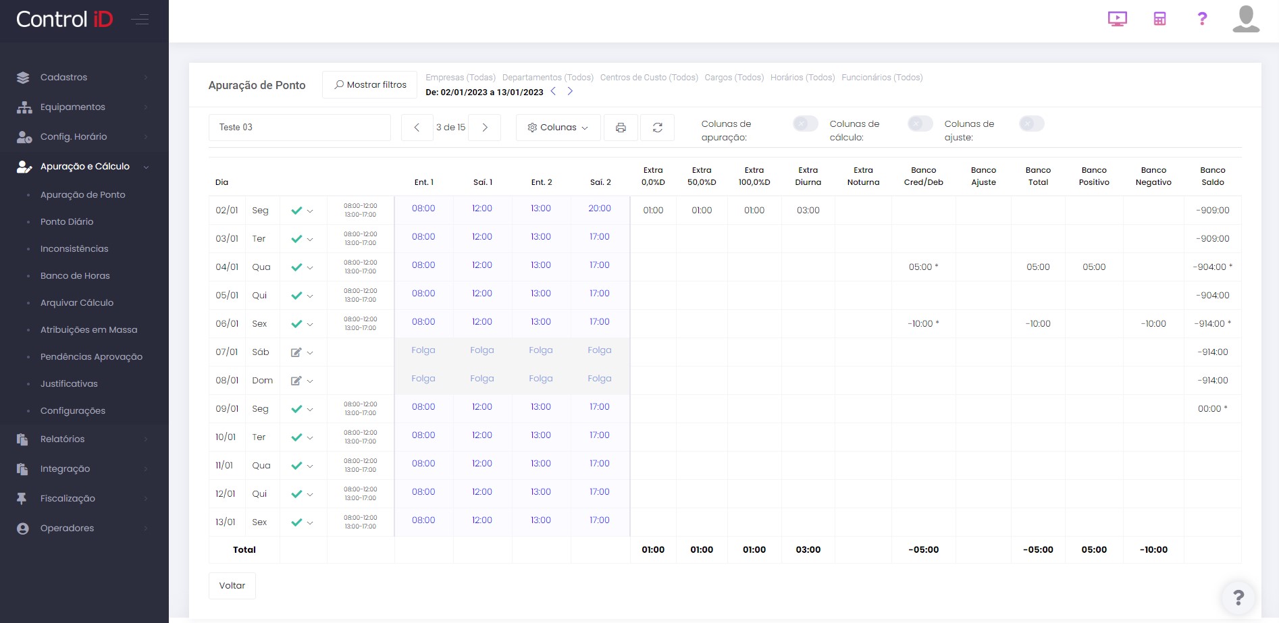1279x623 pixels.
Task: Open the Ponto Diário submenu item
Action: [67, 222]
